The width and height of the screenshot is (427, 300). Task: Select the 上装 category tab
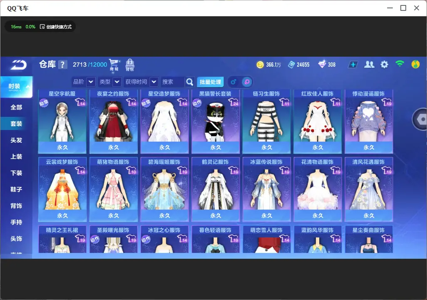(x=16, y=157)
